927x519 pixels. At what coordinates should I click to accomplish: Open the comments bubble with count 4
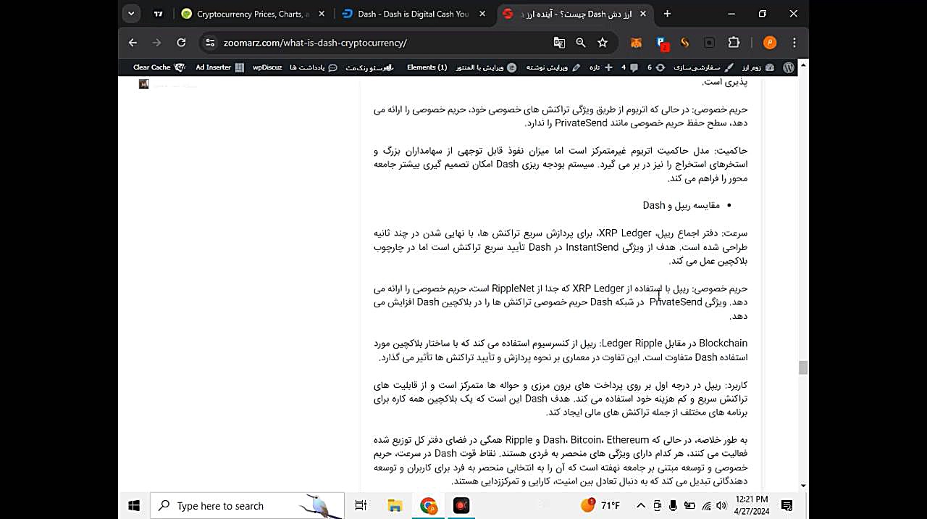tap(629, 67)
